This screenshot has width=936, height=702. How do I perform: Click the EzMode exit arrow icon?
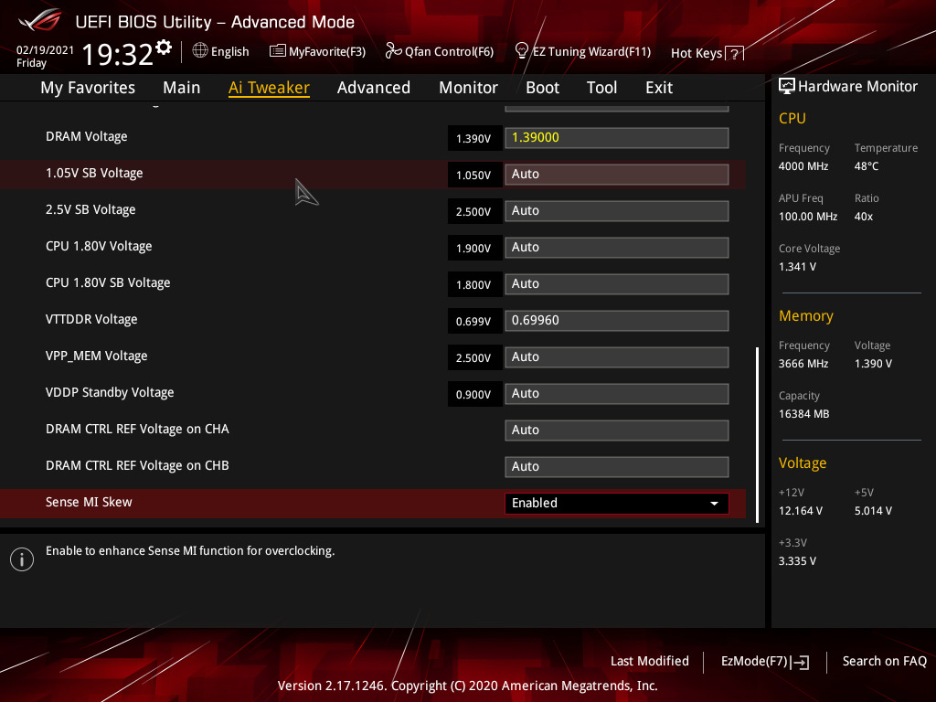pos(800,662)
